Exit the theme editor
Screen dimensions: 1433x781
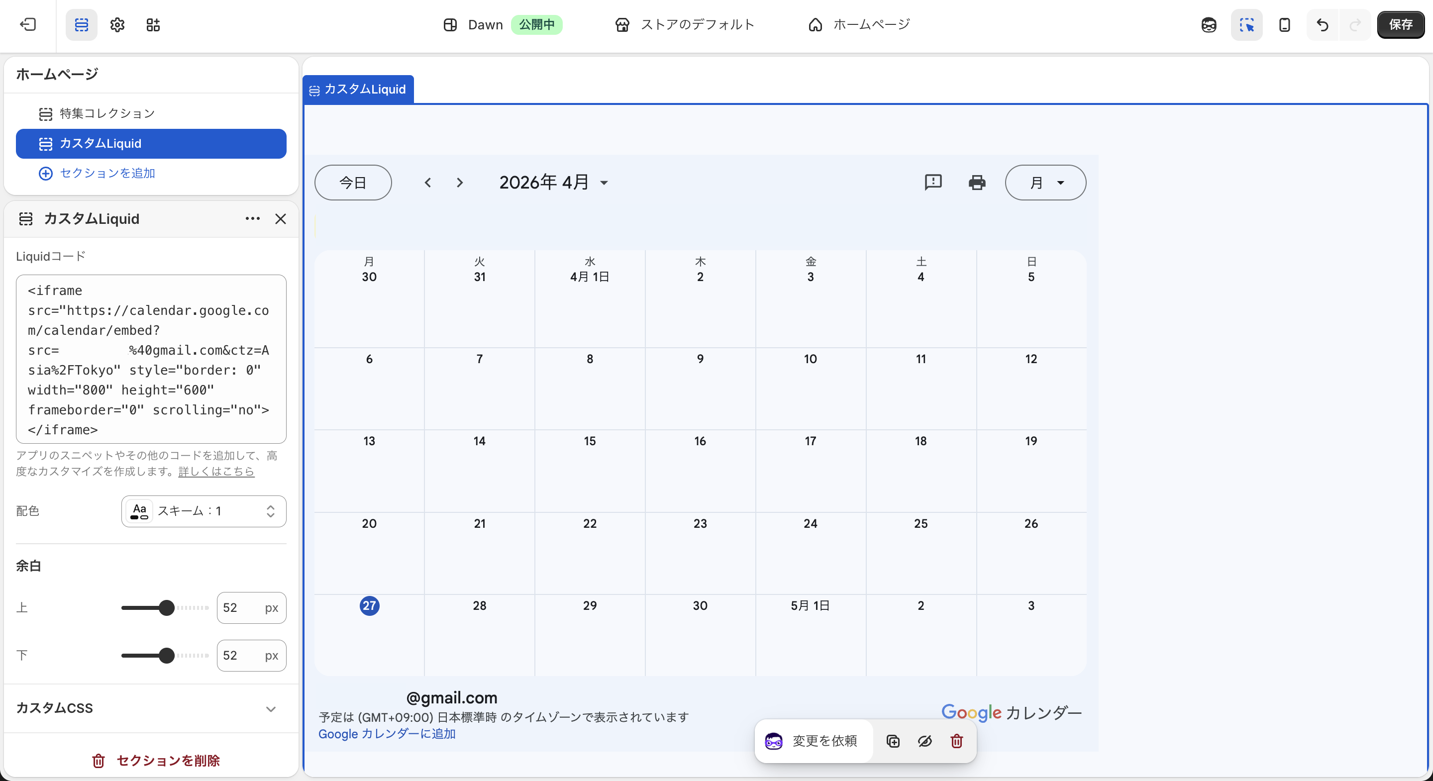coord(28,24)
